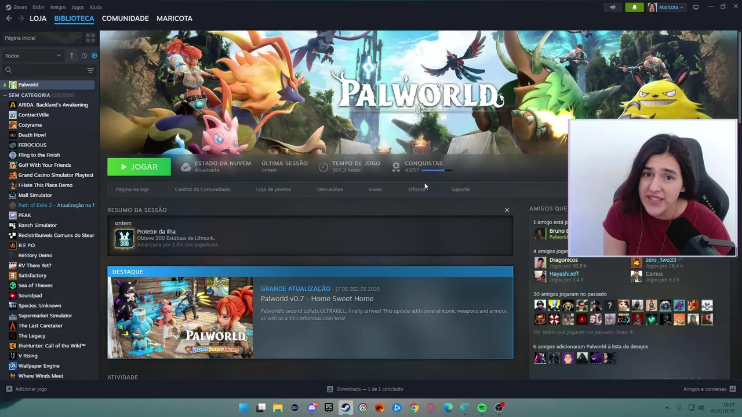
Task: Open the Ajuda menu
Action: (x=96, y=7)
